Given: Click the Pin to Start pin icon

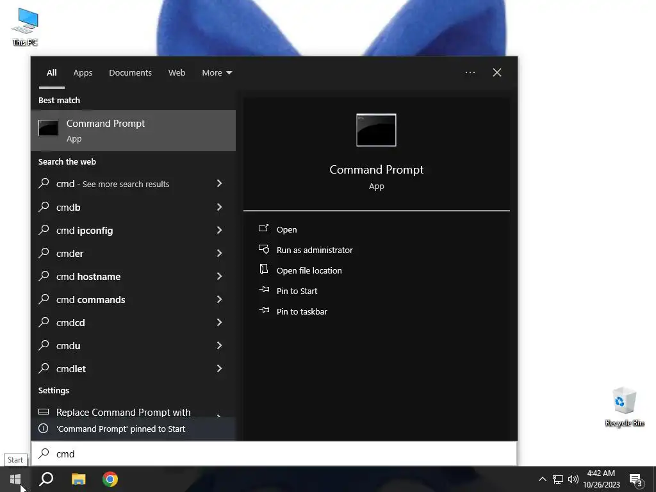Looking at the screenshot, I should 264,290.
